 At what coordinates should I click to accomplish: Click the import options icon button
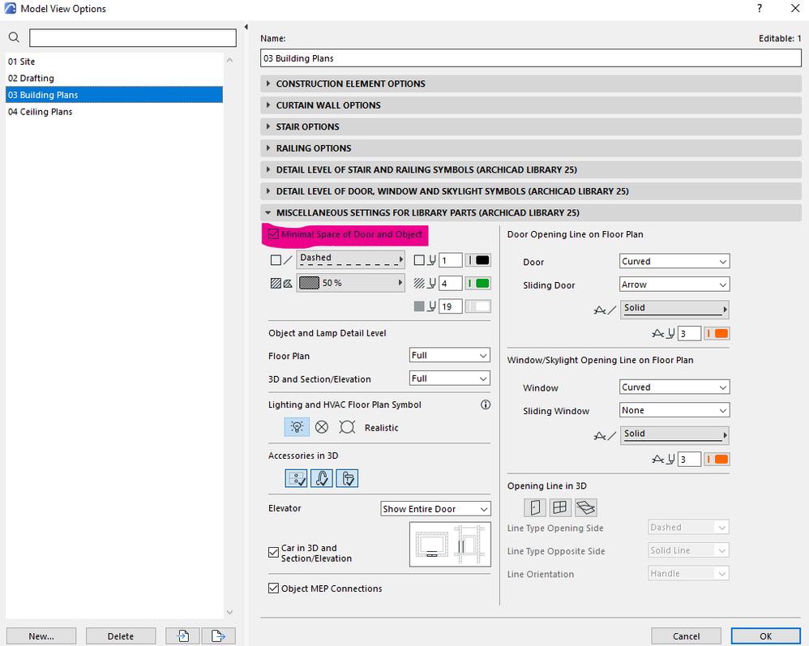(182, 635)
